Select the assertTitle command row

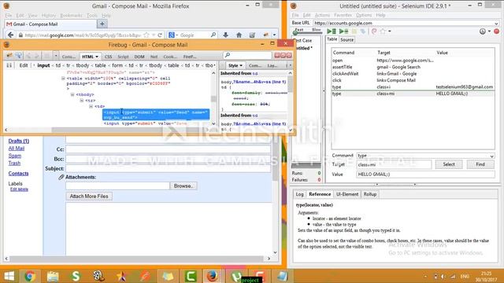tap(413, 67)
